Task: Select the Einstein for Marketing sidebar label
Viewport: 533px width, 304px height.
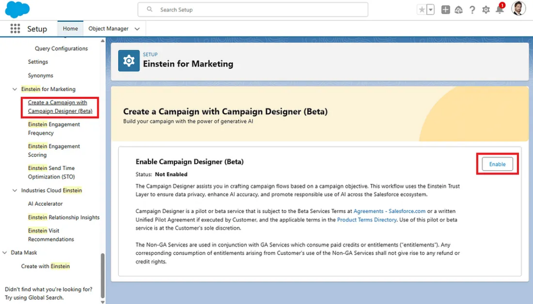Action: tap(48, 89)
